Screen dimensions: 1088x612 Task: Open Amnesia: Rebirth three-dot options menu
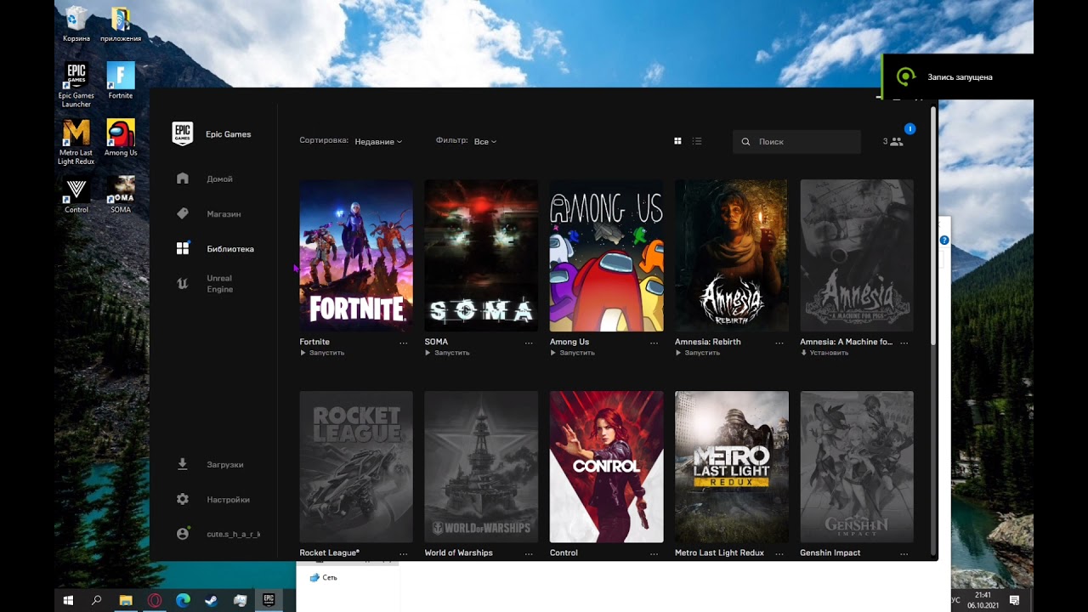pos(779,343)
